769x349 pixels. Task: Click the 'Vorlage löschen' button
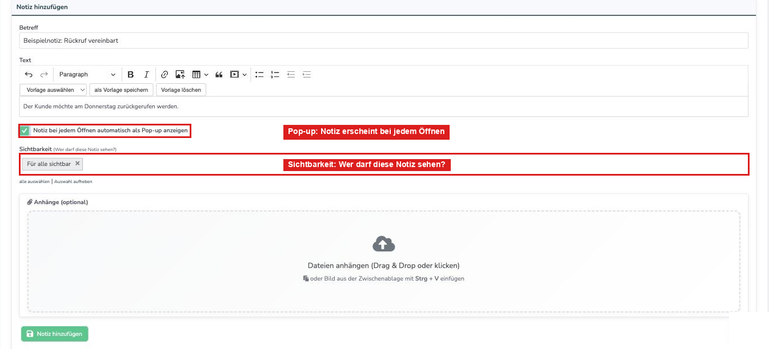click(181, 90)
